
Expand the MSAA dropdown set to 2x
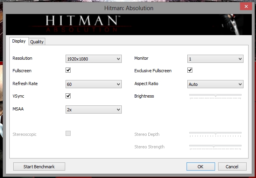94,110
